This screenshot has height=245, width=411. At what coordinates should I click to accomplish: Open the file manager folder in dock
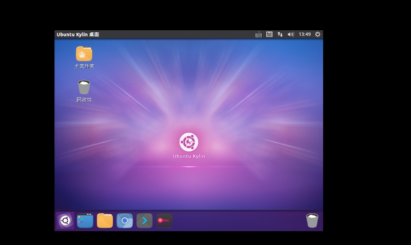[x=105, y=220]
